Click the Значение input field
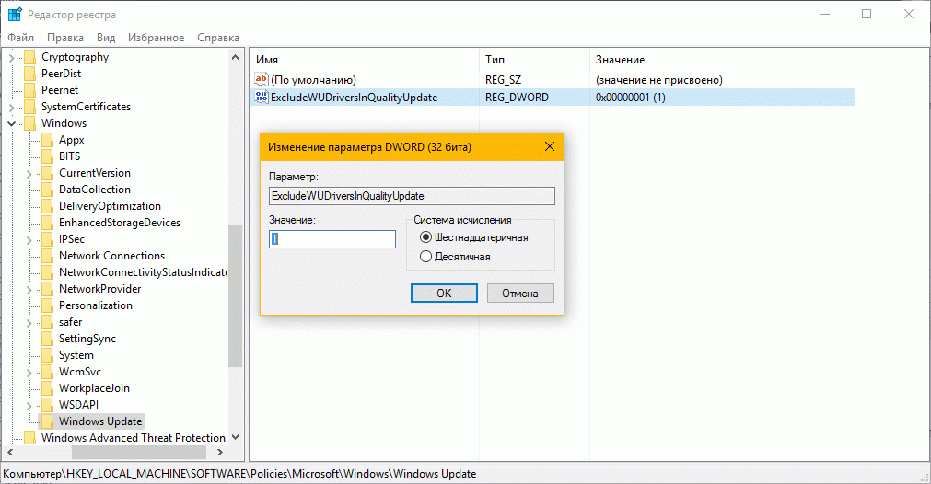Image resolution: width=931 pixels, height=484 pixels. 332,238
